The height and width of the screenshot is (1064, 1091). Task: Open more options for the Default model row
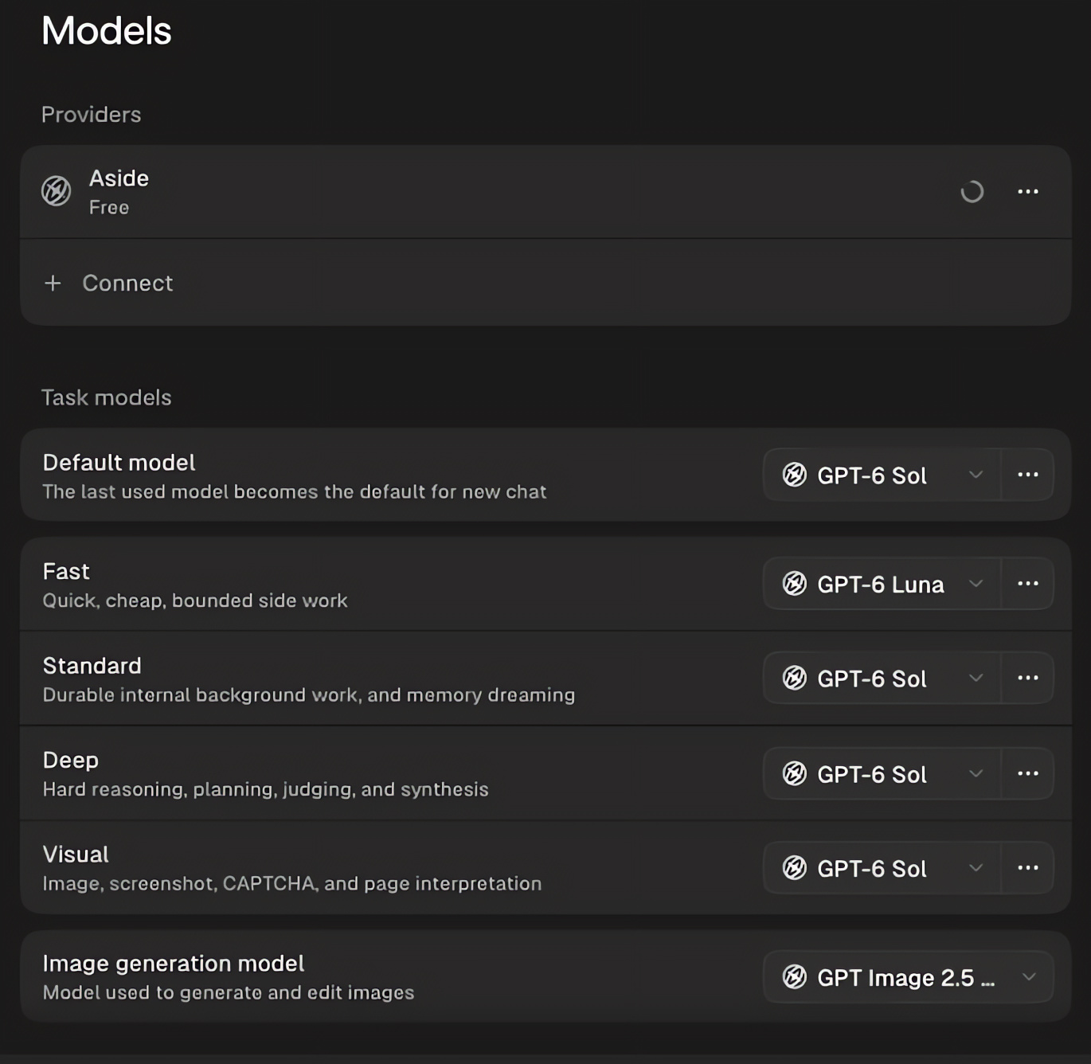1028,475
